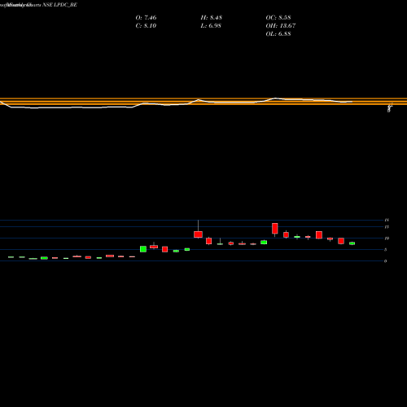
Task: Select the open value O: 7.46
Action: pyautogui.click(x=146, y=18)
